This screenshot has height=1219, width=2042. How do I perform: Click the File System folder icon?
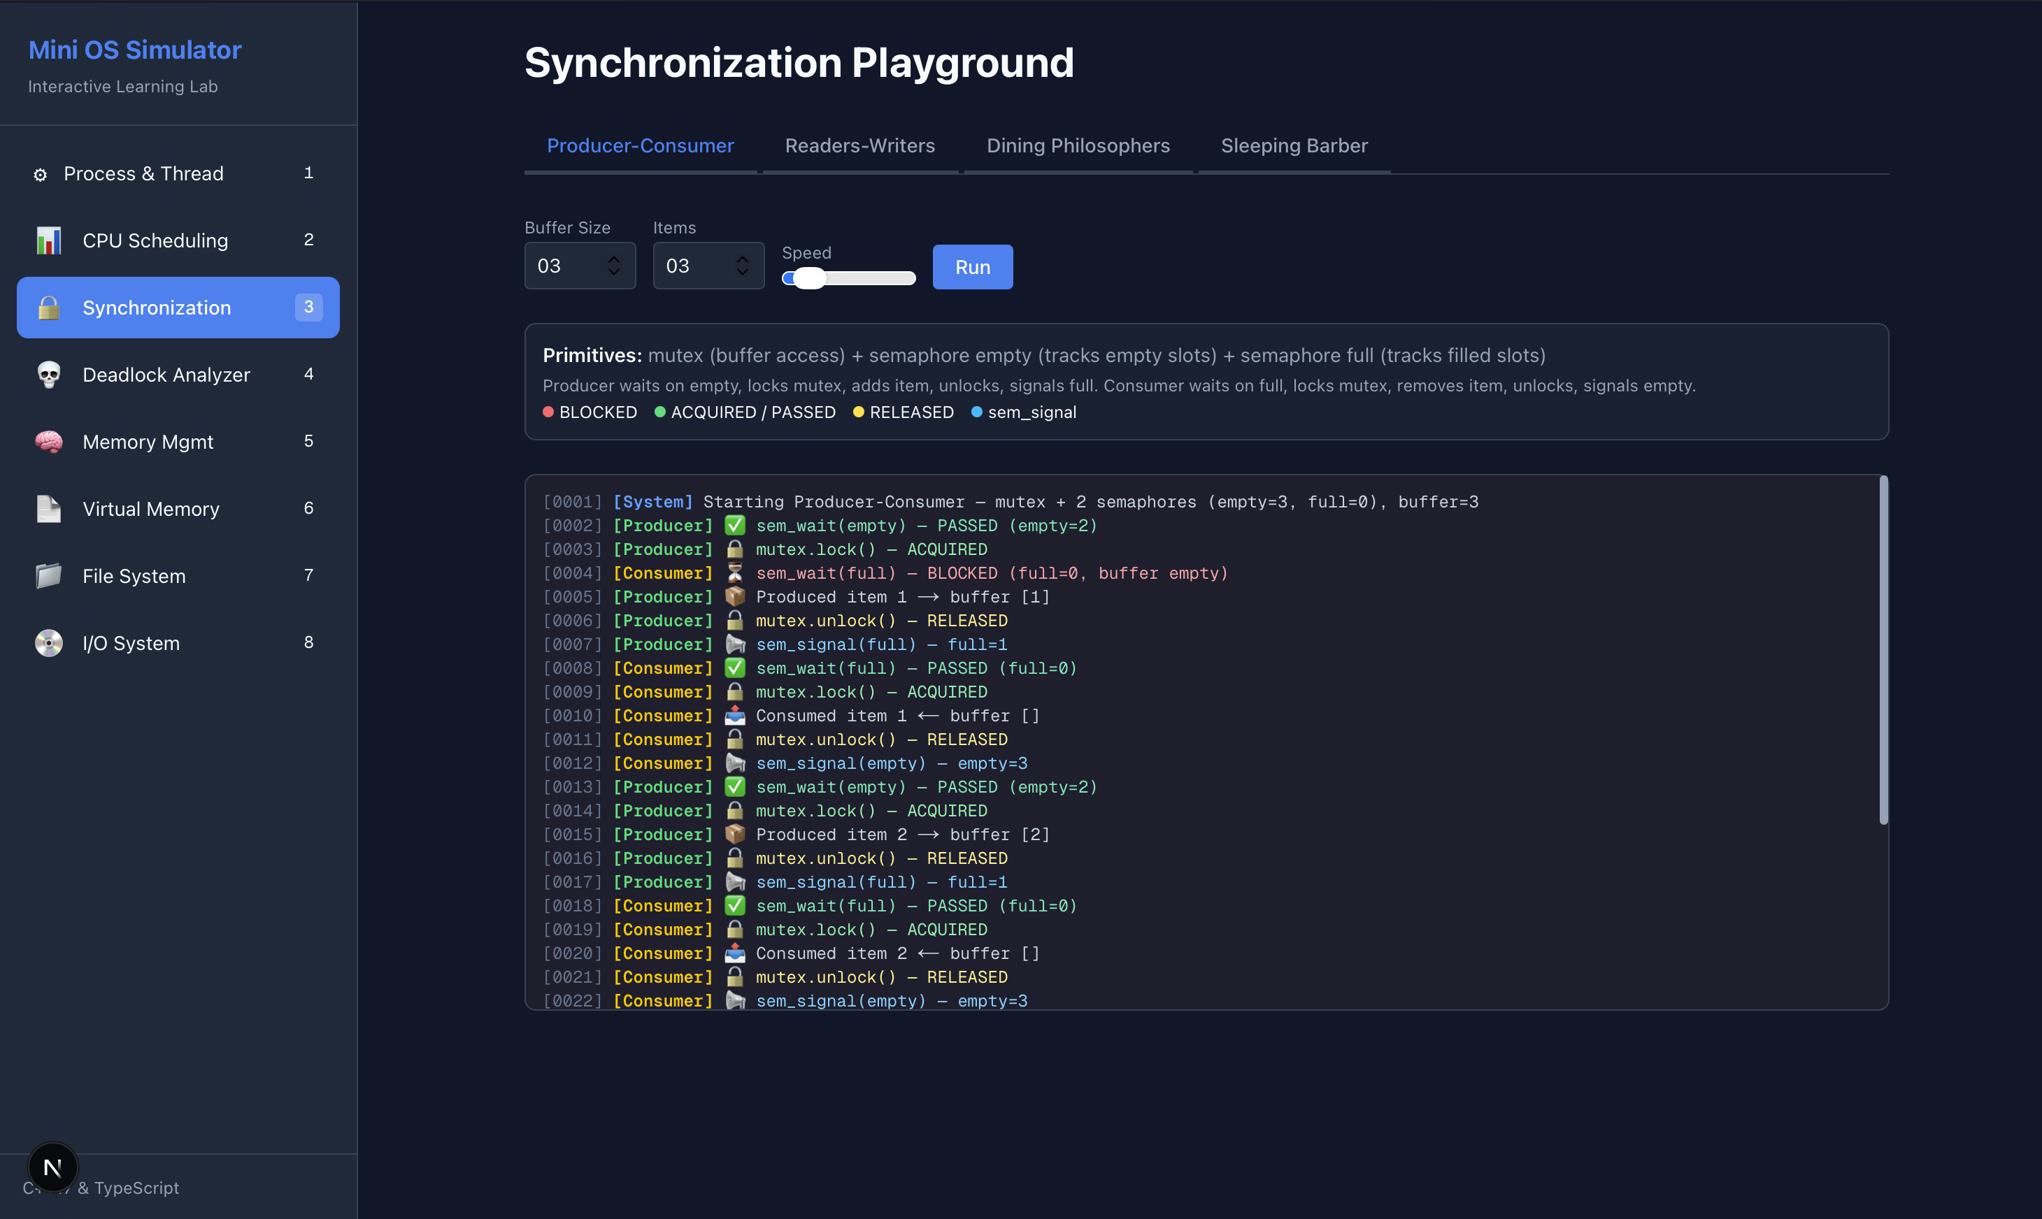coord(48,576)
